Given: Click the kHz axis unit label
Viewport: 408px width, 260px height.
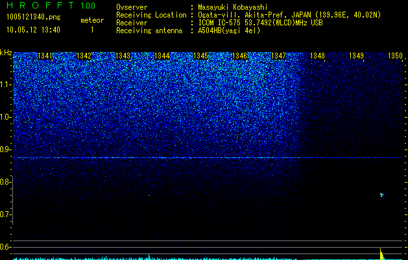Looking at the screenshot, I should coord(6,53).
